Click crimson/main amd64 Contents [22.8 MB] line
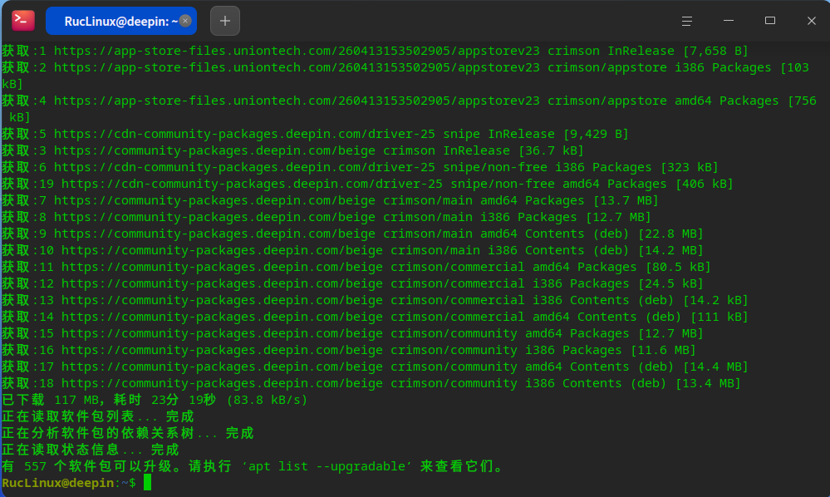830x497 pixels. click(x=352, y=234)
